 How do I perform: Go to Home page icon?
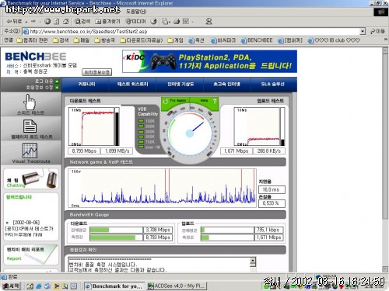tap(66, 22)
